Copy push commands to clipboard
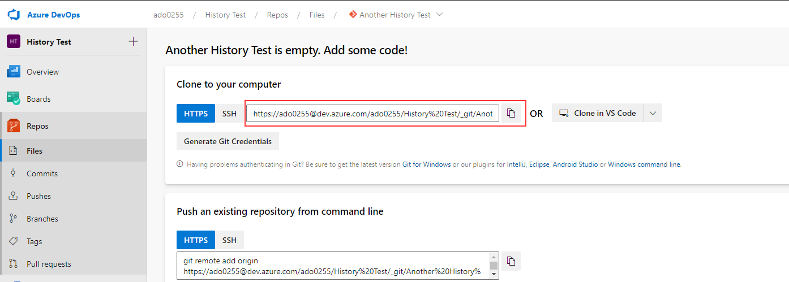Viewport: 789px width, 282px height. coord(511,261)
